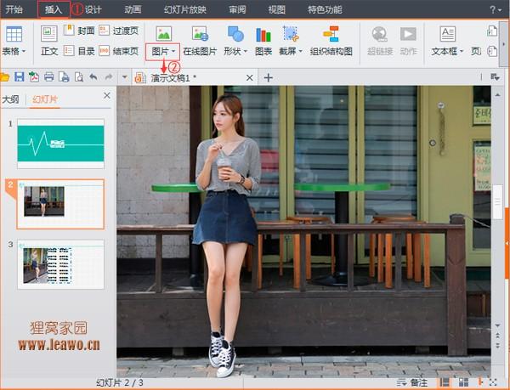The image size is (510, 390).
Task: Expand the 文本框 dropdown arrow
Action: (462, 51)
